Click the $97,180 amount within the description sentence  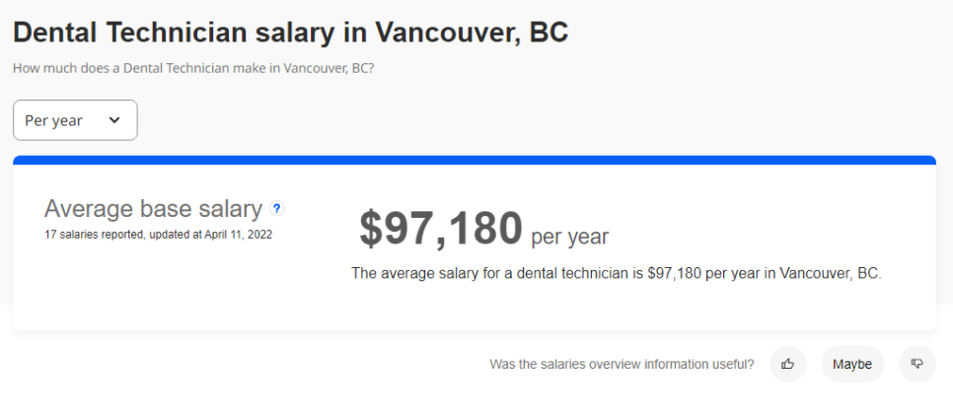click(674, 273)
